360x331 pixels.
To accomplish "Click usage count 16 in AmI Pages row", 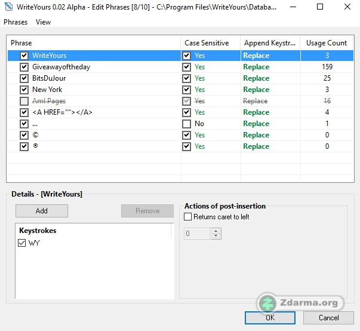I will [x=327, y=101].
